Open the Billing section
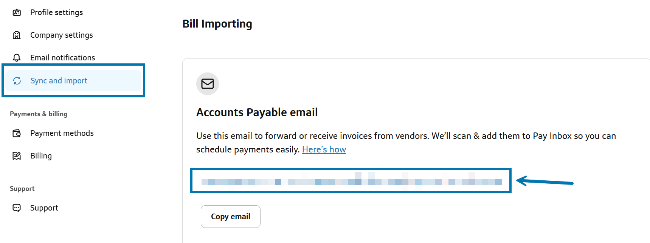The width and height of the screenshot is (650, 243). [41, 156]
